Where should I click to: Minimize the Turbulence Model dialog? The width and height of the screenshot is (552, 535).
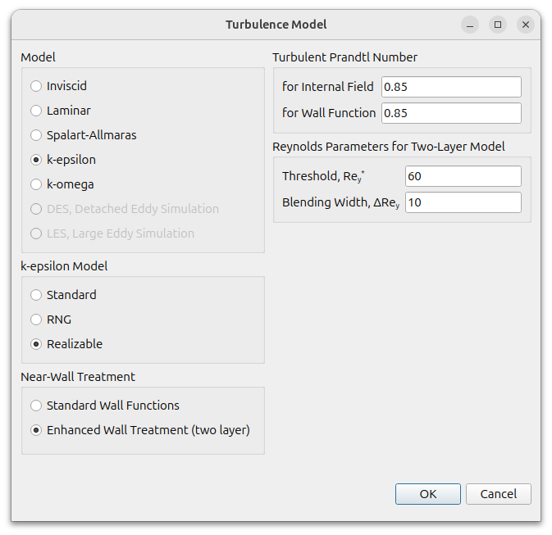[470, 25]
